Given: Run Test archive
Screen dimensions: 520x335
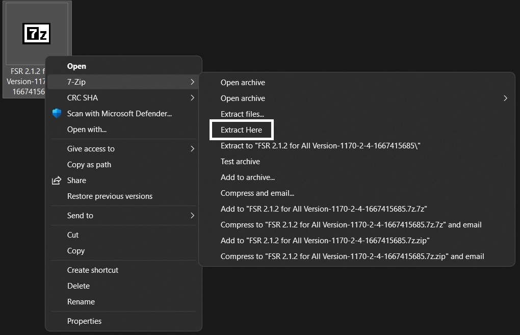Looking at the screenshot, I should [x=240, y=162].
